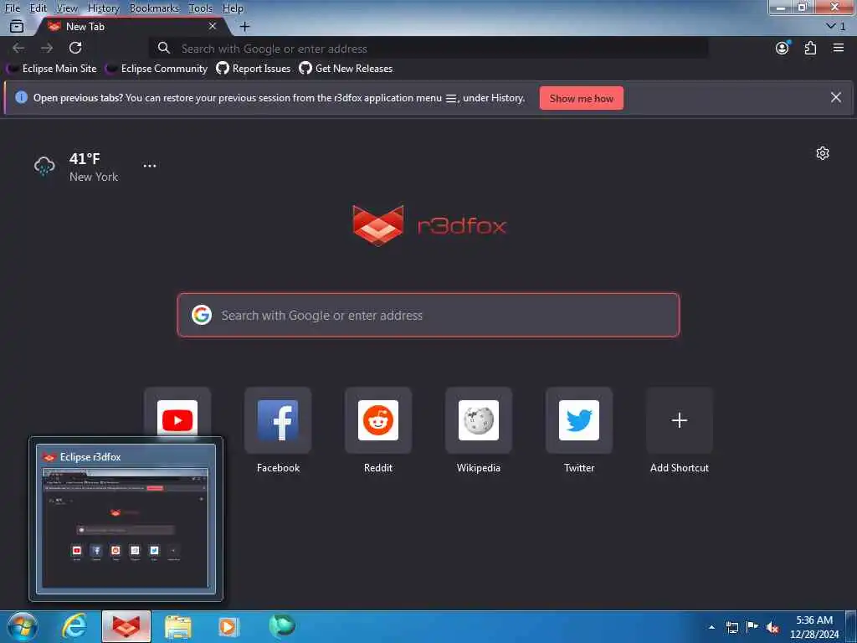Click the teal round app taskbar icon
The width and height of the screenshot is (857, 643).
281,626
